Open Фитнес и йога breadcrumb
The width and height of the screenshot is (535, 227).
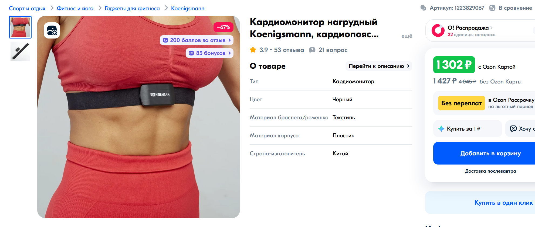click(x=75, y=8)
